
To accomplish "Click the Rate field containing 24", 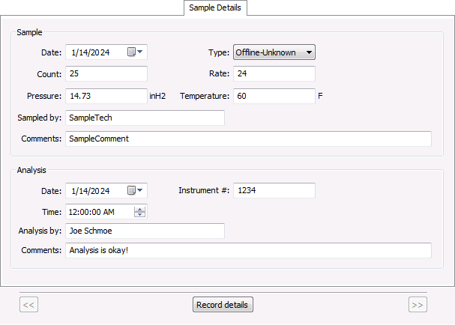I will [274, 73].
